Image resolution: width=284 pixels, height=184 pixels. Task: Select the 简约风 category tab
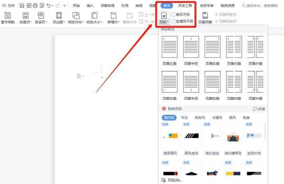pyautogui.click(x=169, y=118)
